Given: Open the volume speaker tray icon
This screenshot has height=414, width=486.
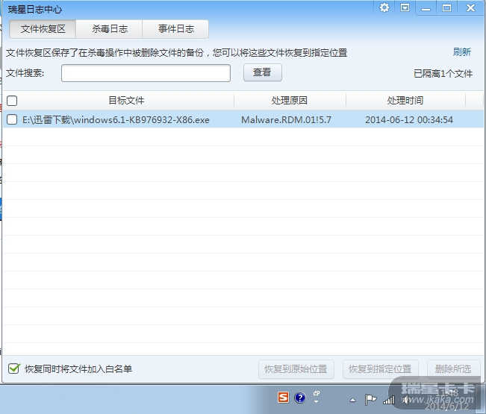Looking at the screenshot, I should click(406, 400).
